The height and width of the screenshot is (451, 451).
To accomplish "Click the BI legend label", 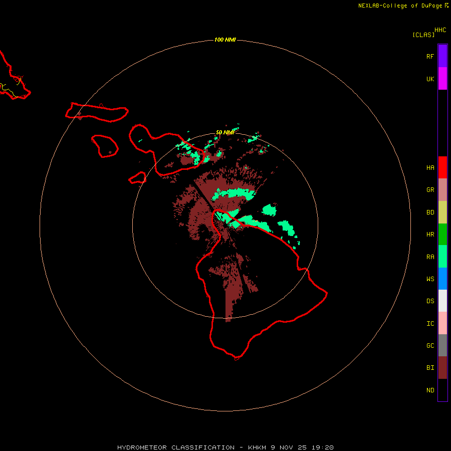I will coord(430,368).
